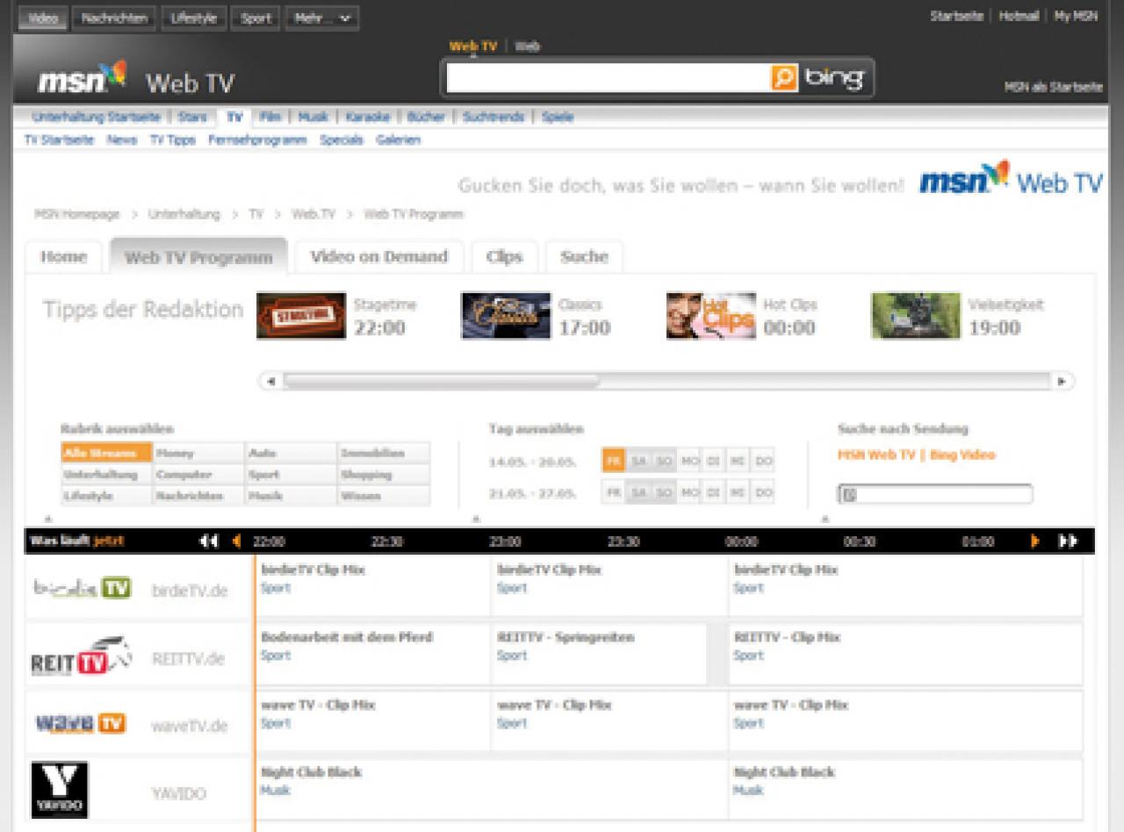The width and height of the screenshot is (1124, 832).
Task: Click the blue msn Web TV logo beside the slogan
Action: point(1011,179)
